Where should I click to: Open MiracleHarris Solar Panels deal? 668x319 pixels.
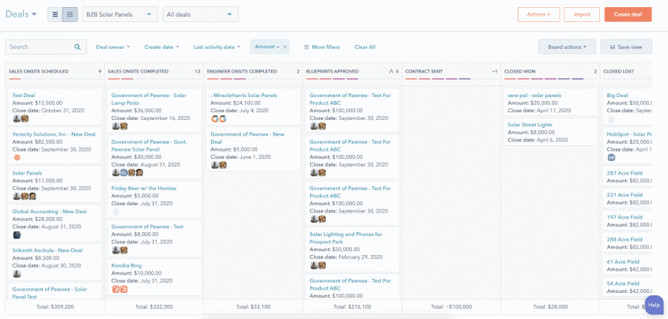tap(243, 96)
